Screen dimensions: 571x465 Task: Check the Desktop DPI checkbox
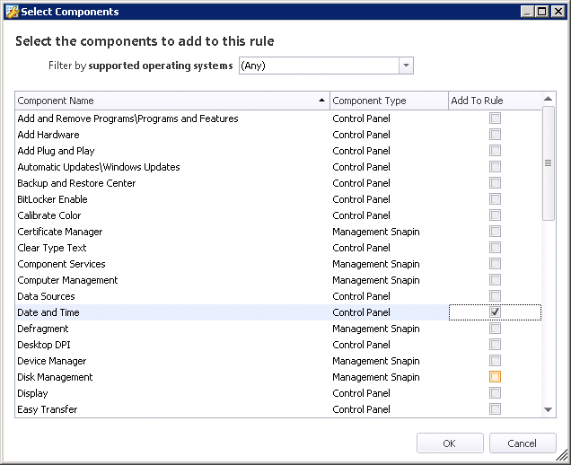point(495,345)
